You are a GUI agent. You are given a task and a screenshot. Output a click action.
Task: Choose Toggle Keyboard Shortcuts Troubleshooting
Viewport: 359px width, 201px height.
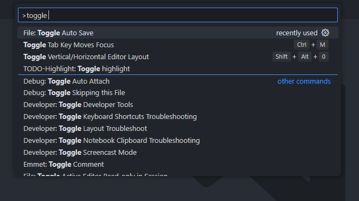178,117
